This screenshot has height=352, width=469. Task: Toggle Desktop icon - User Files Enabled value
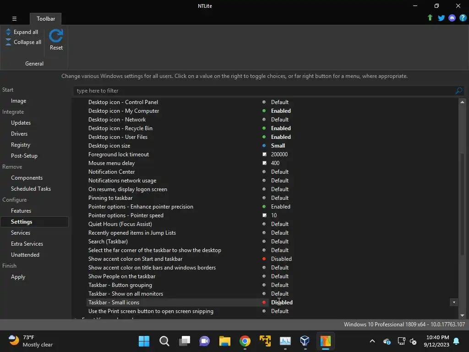281,137
